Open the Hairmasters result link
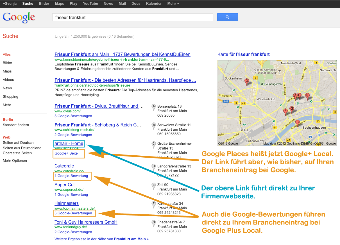 67,203
